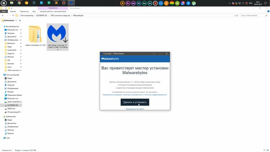
Task: Open the Главная ribbon tab
Action: click(x=13, y=11)
